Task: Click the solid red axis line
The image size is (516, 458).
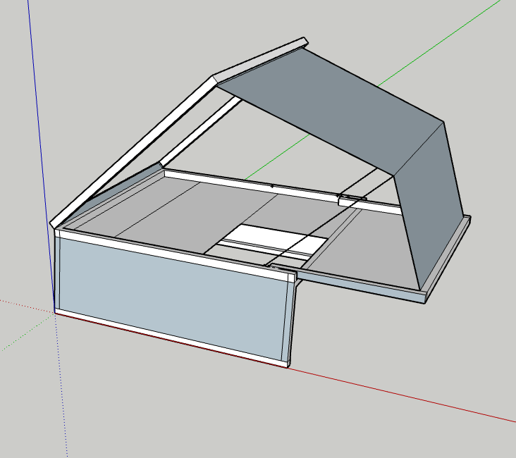Action: tap(402, 395)
